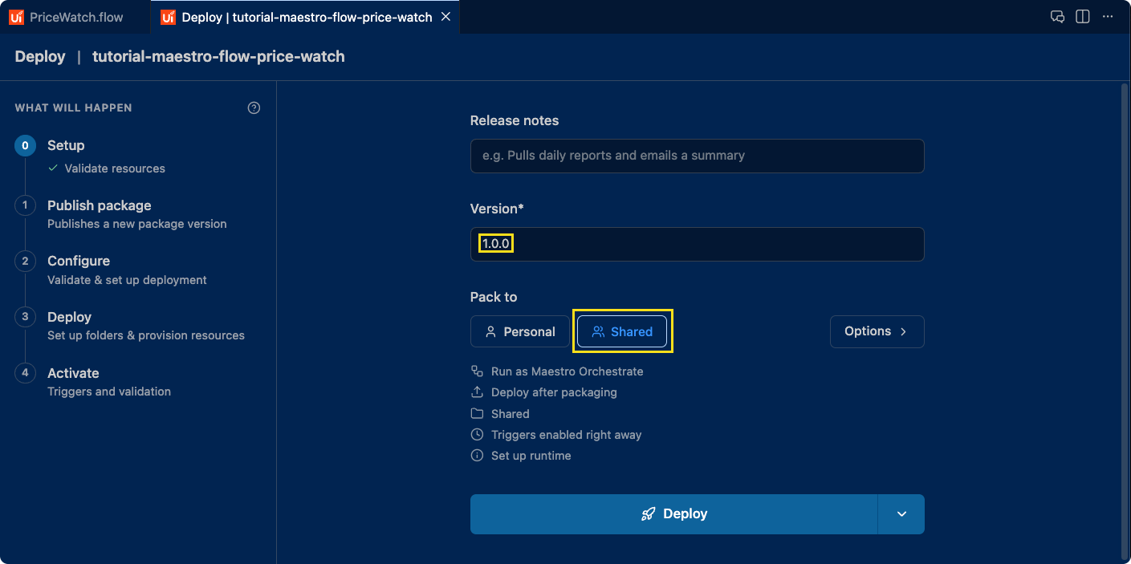The width and height of the screenshot is (1131, 564).
Task: Click the Publish package step title
Action: 100,205
